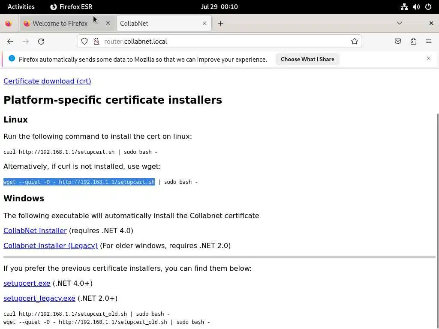Click the insecure connection padlock icon
Viewport: 439px width, 329px height.
coord(96,42)
